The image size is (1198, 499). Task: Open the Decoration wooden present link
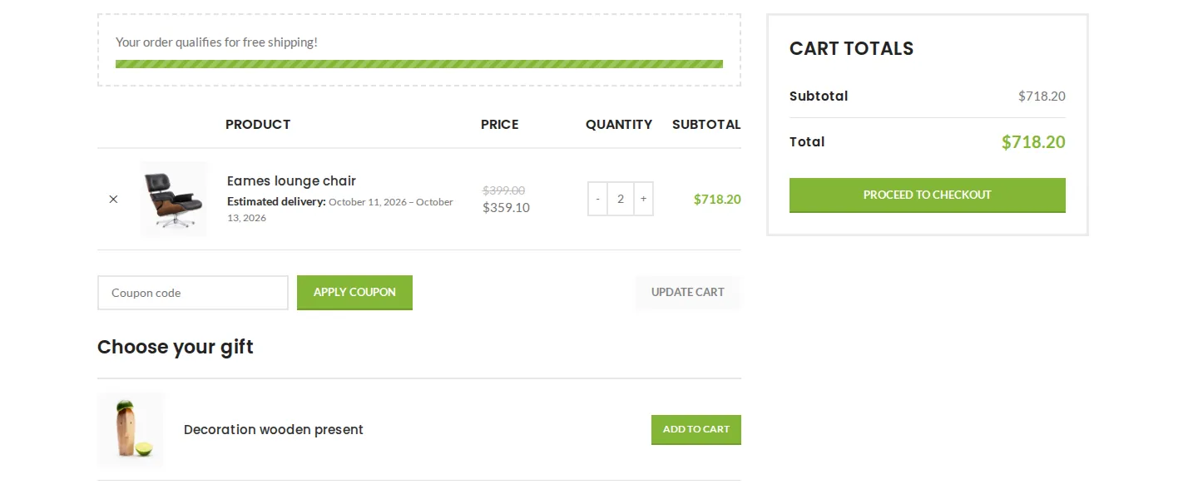(274, 430)
